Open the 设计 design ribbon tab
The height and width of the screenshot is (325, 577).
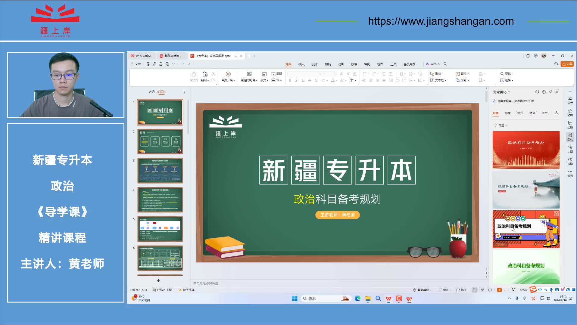tap(314, 64)
